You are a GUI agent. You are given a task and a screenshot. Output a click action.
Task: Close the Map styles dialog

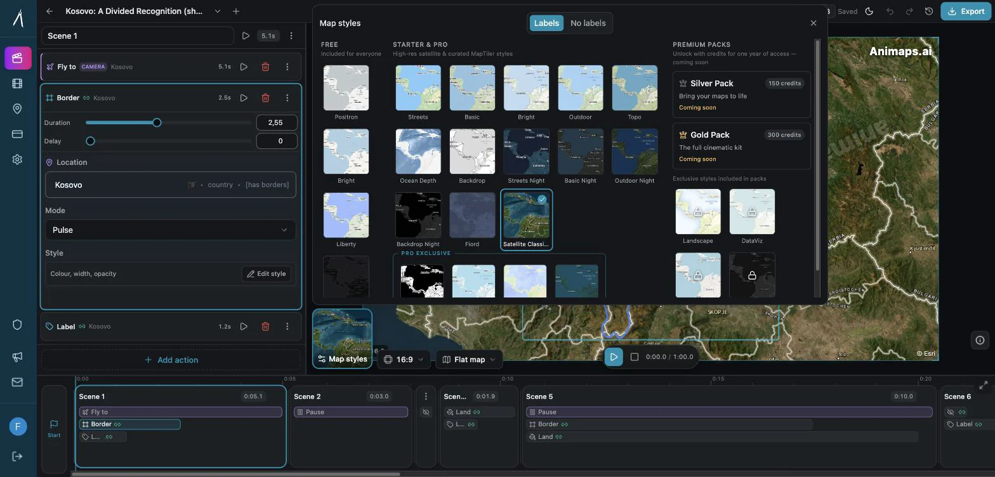[x=814, y=23]
